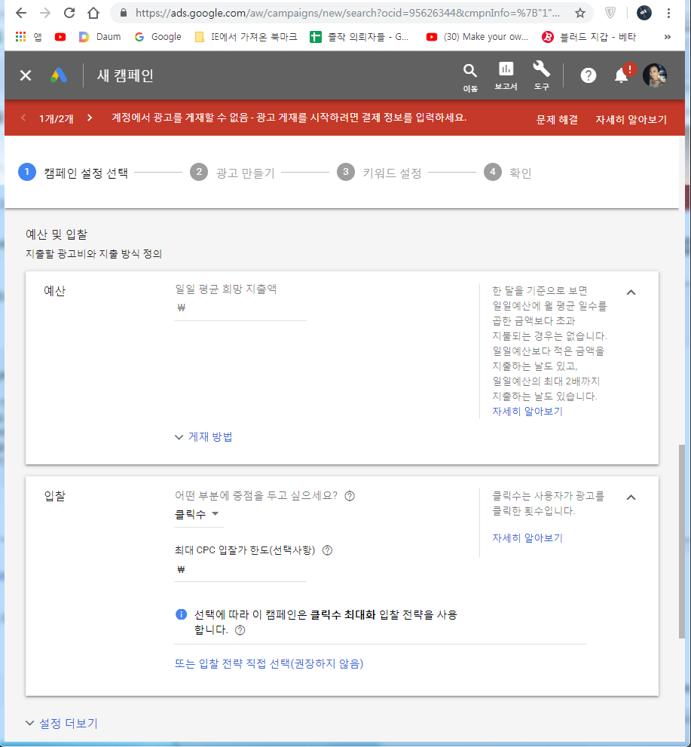The image size is (691, 747).
Task: Click 문제 해결 in the red banner
Action: (x=557, y=120)
